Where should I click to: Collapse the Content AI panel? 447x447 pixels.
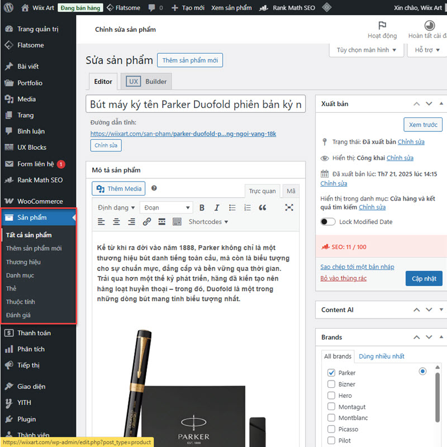[441, 310]
